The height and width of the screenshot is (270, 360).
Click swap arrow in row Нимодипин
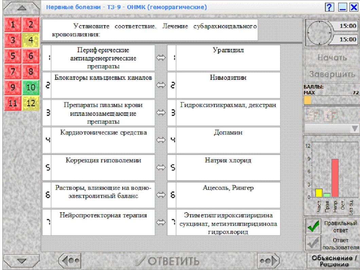tap(161, 85)
